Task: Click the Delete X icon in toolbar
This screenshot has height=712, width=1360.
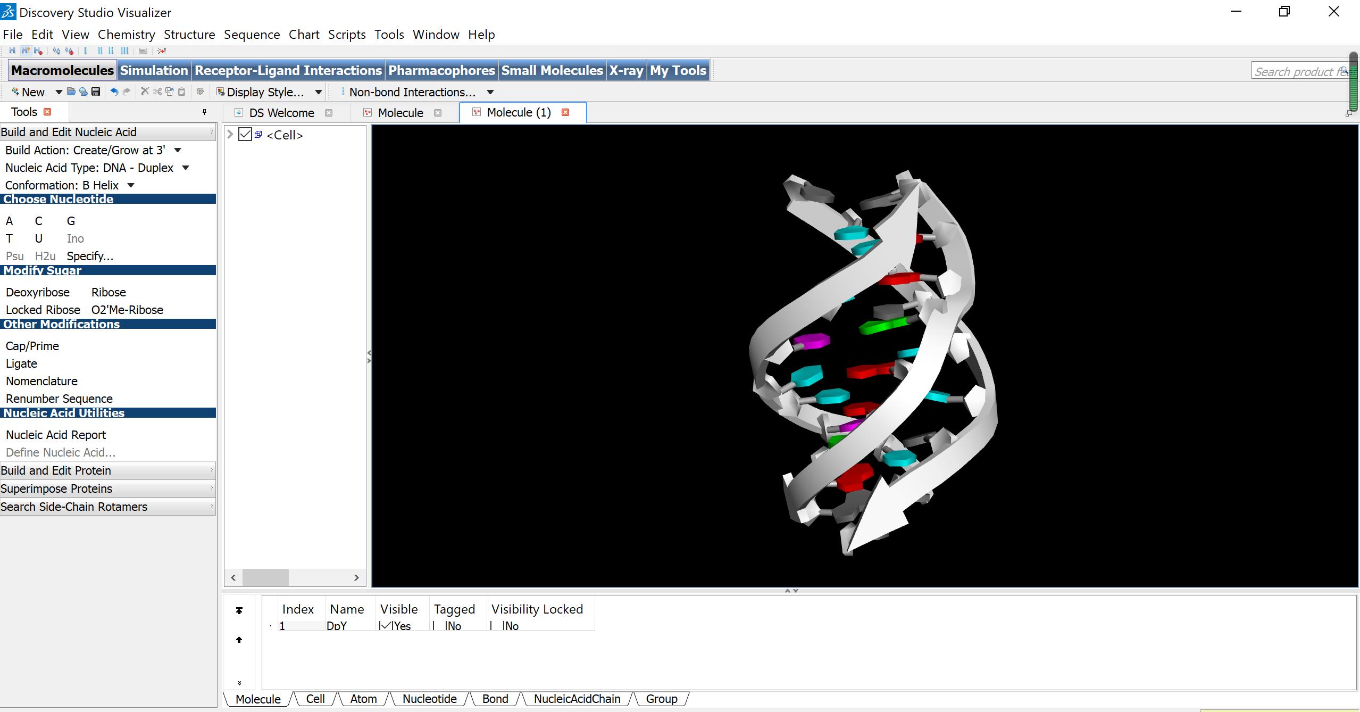Action: pyautogui.click(x=145, y=92)
